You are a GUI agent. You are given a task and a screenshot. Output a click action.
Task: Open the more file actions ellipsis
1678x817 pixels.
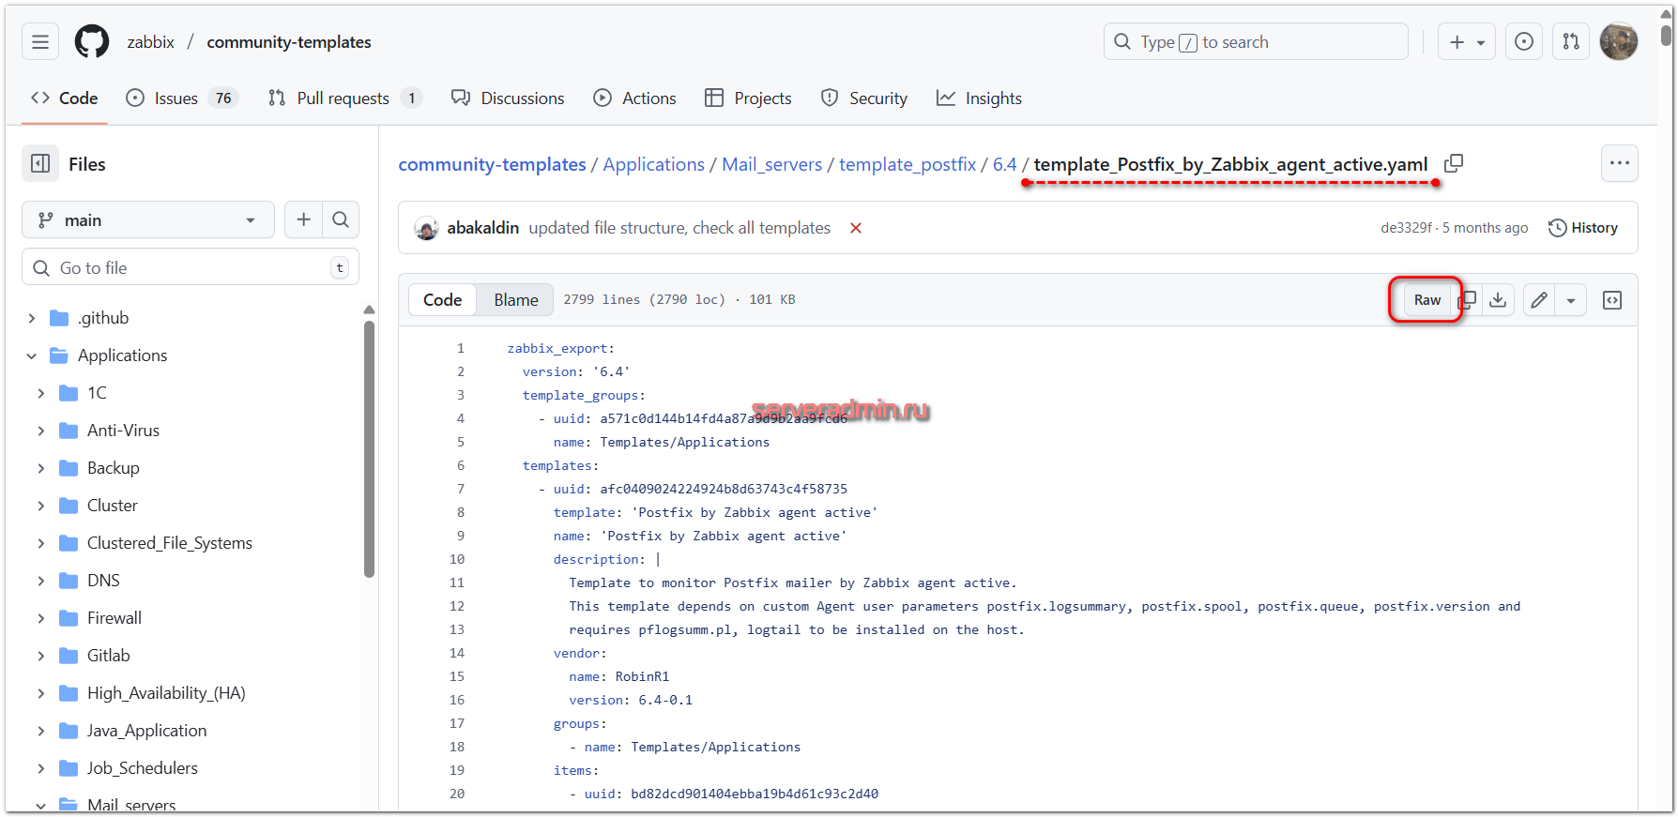[x=1620, y=163]
